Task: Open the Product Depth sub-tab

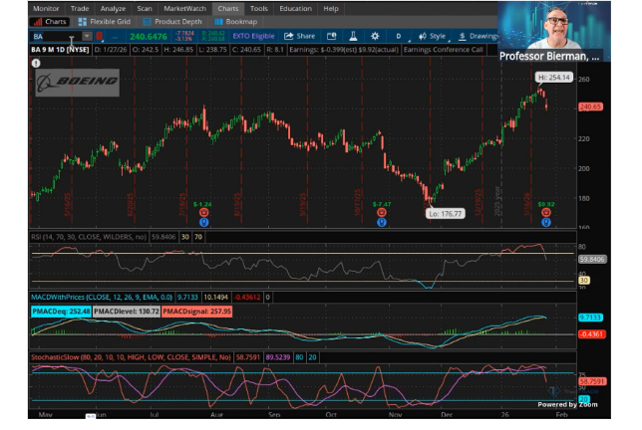Action: tap(176, 20)
